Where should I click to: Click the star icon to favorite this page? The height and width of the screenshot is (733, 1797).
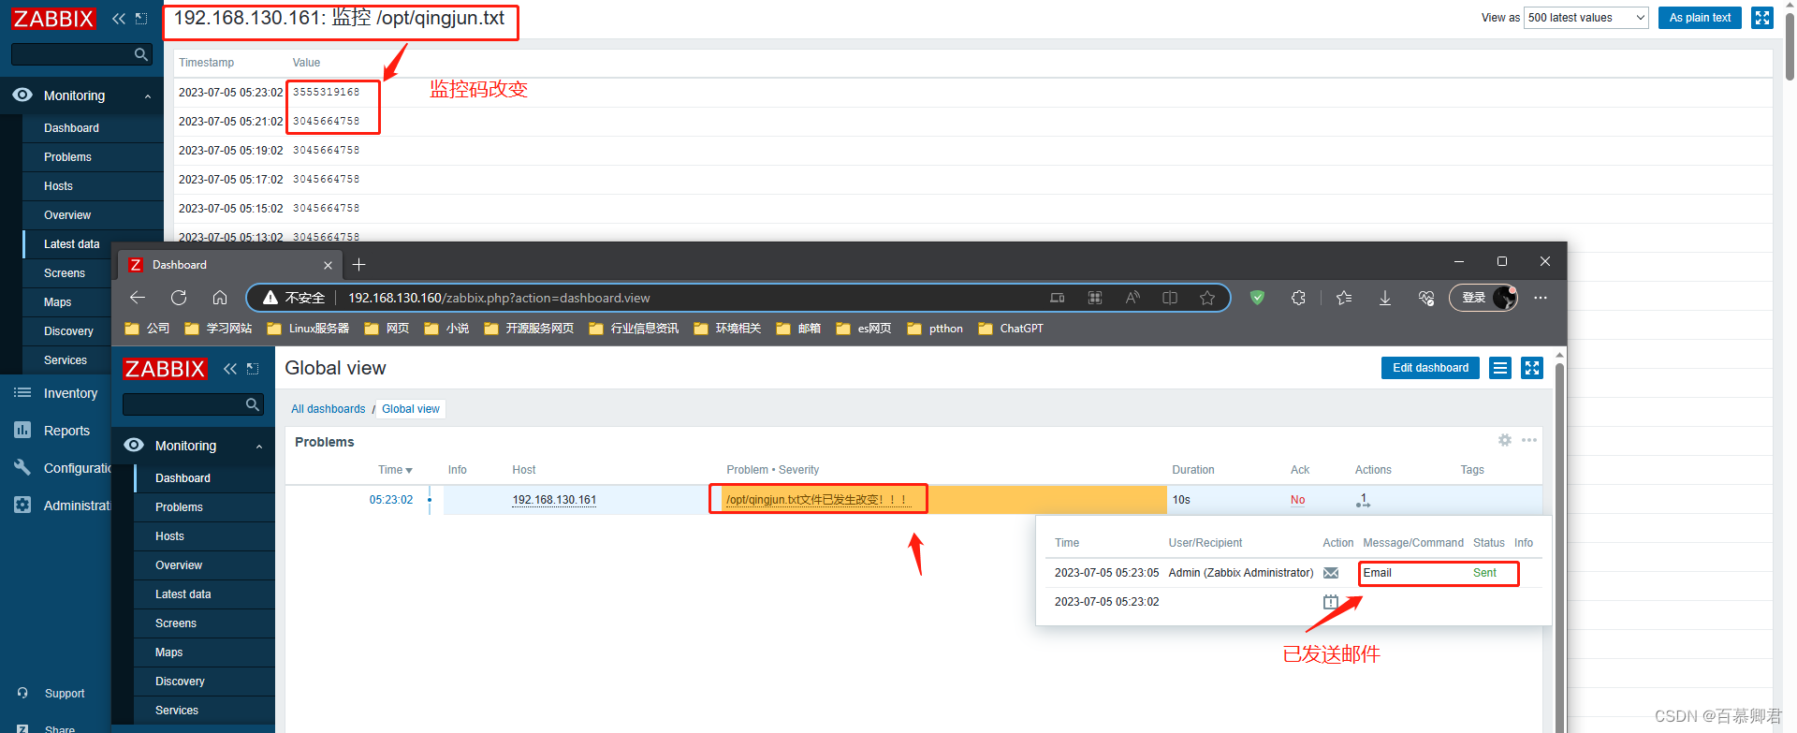pos(1207,298)
